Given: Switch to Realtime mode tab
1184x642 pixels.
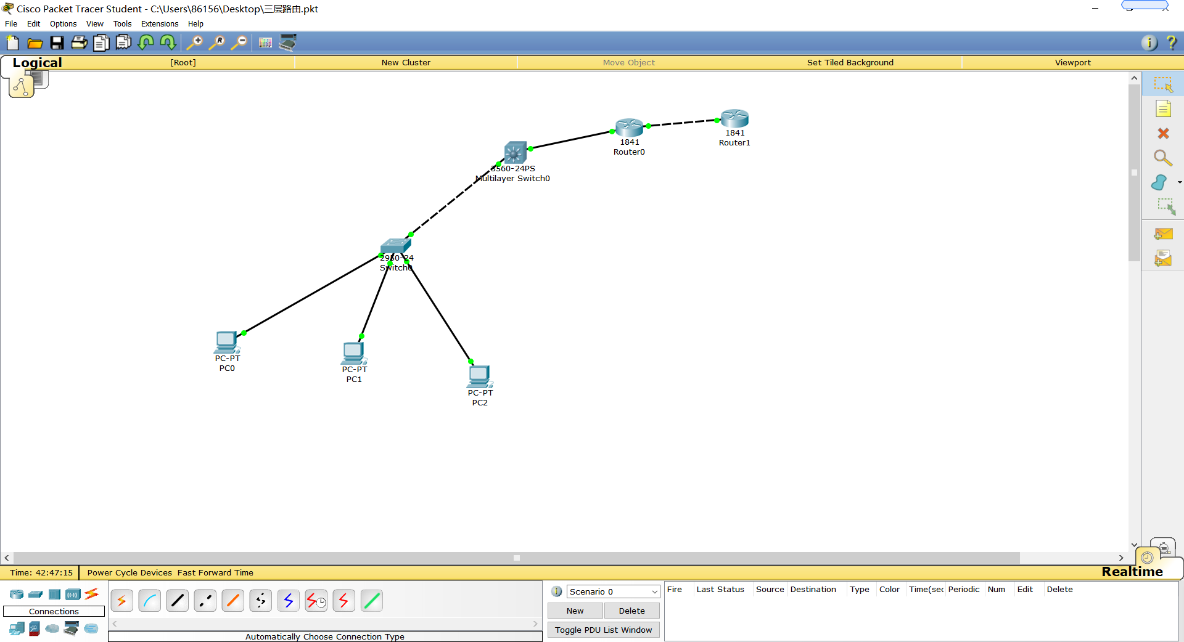Looking at the screenshot, I should point(1132,572).
